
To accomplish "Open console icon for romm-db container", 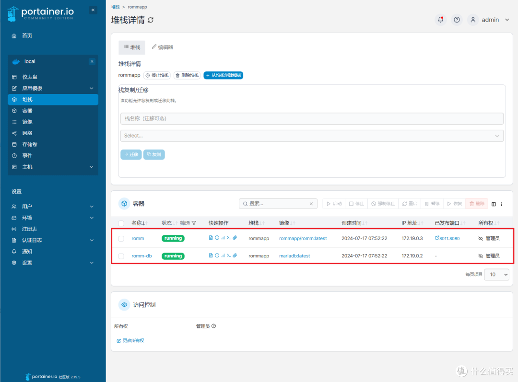I will click(229, 255).
